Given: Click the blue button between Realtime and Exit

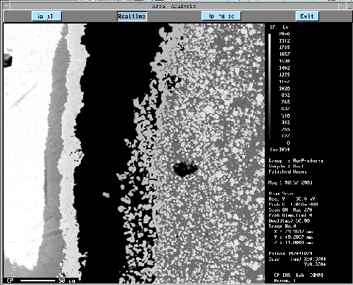Looking at the screenshot, I should click(x=221, y=16).
